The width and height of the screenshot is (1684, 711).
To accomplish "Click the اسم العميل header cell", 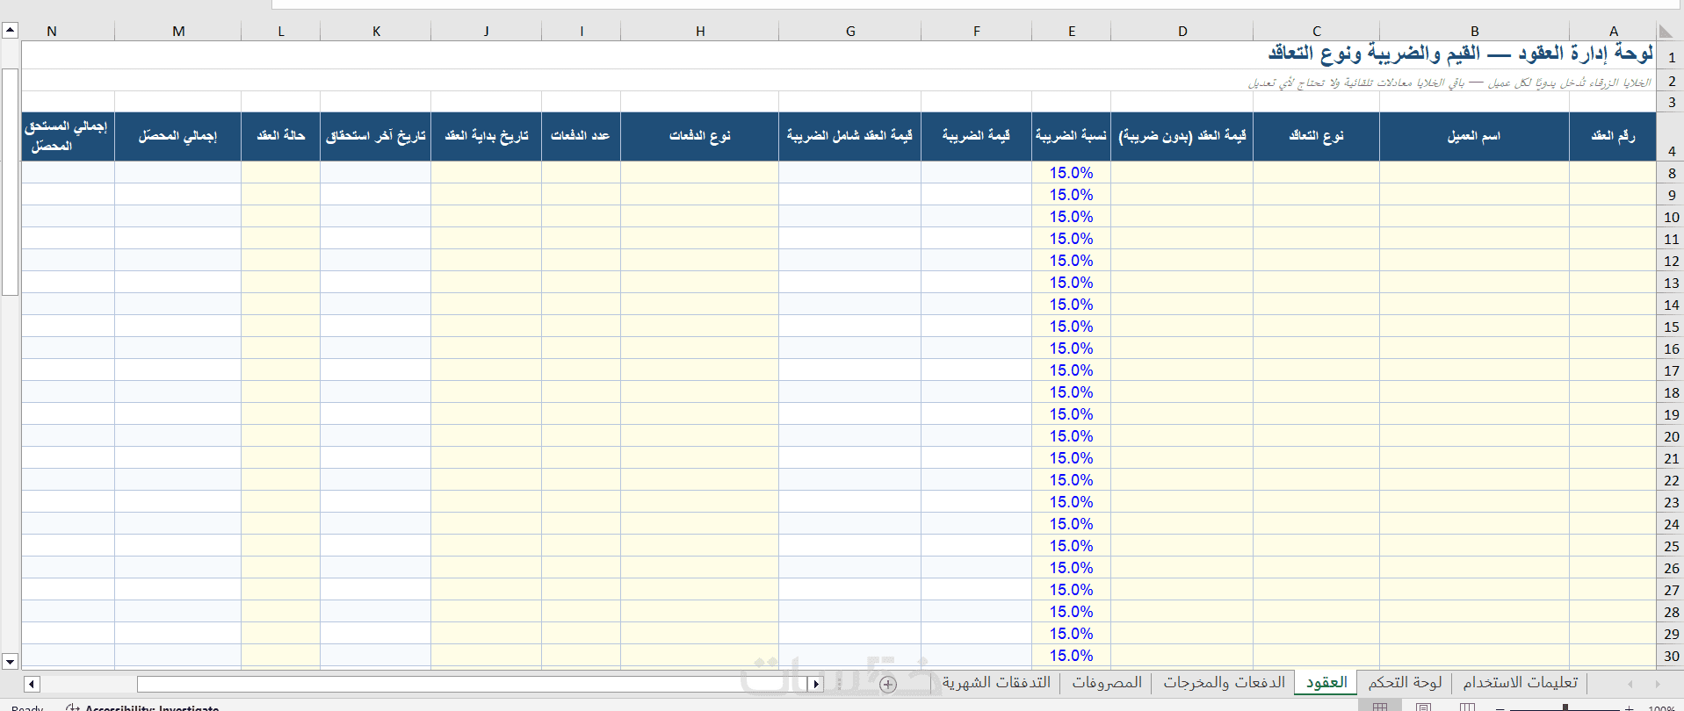I will (x=1474, y=136).
